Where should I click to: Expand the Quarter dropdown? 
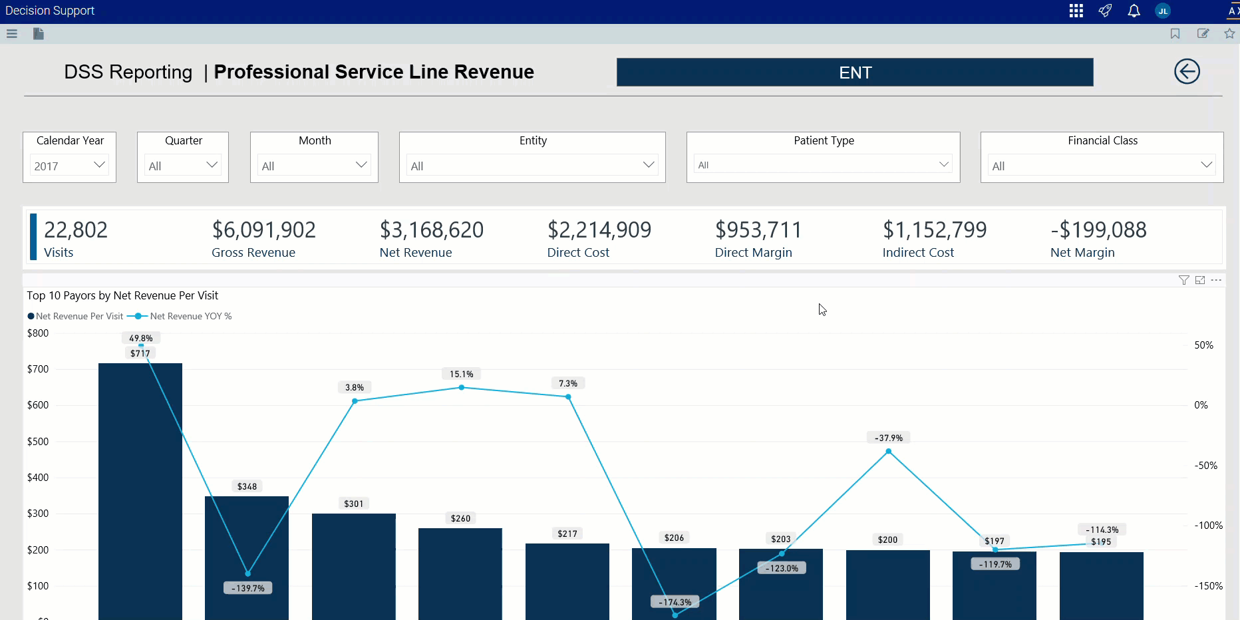pos(183,165)
